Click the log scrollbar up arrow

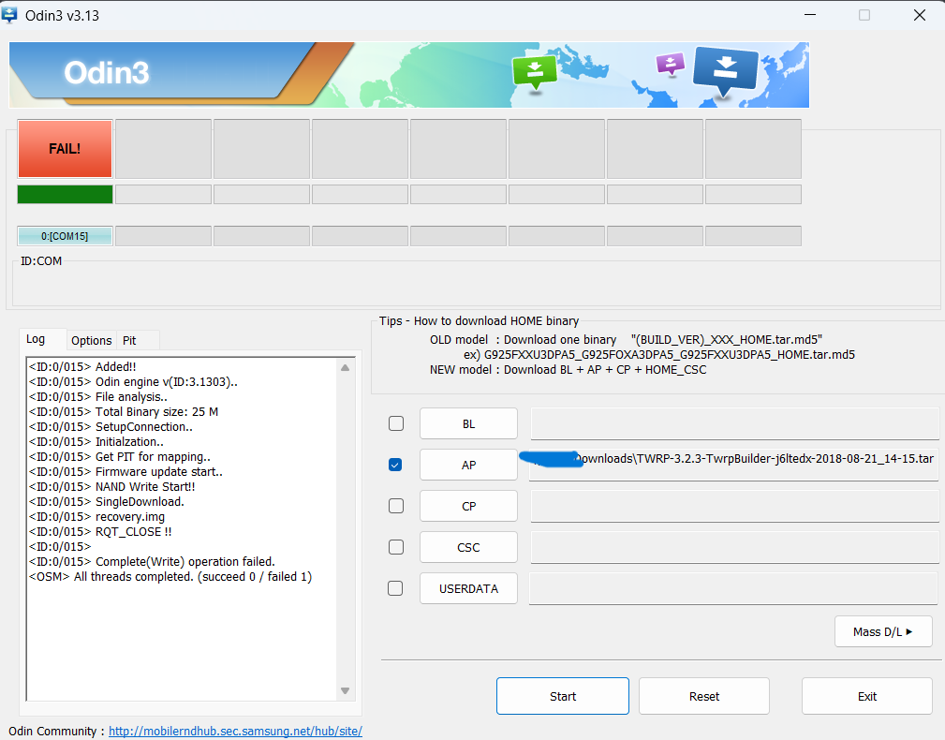(346, 367)
